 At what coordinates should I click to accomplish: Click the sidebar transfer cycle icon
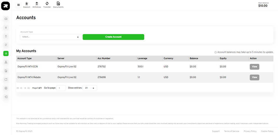point(6,45)
